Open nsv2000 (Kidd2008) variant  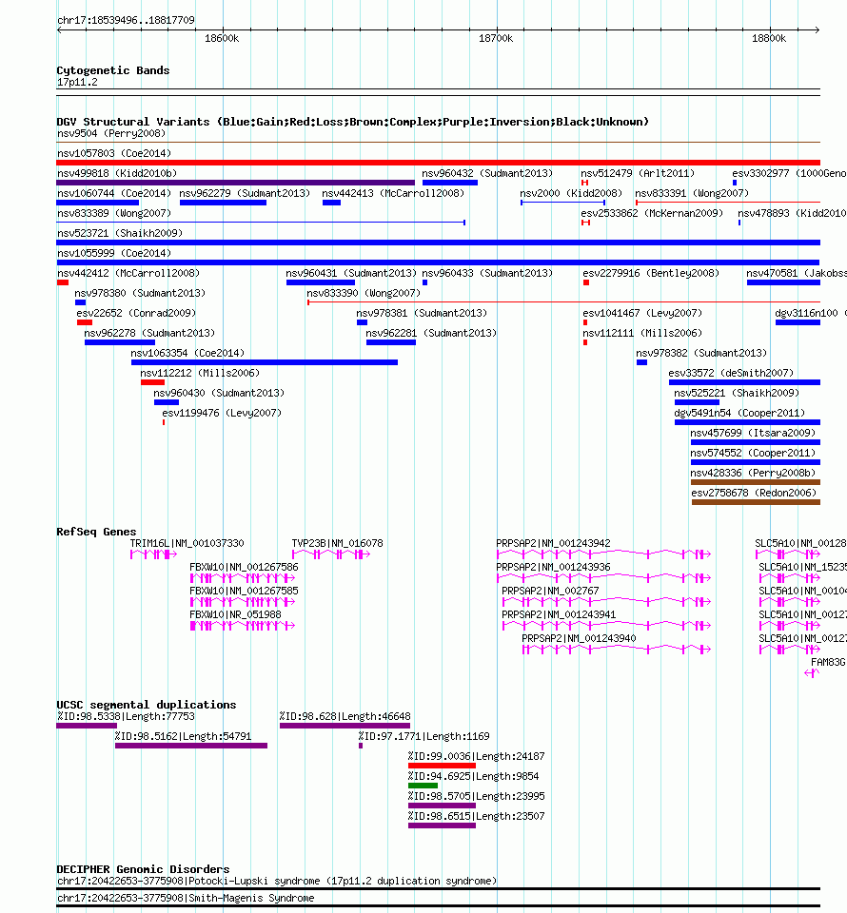click(562, 203)
